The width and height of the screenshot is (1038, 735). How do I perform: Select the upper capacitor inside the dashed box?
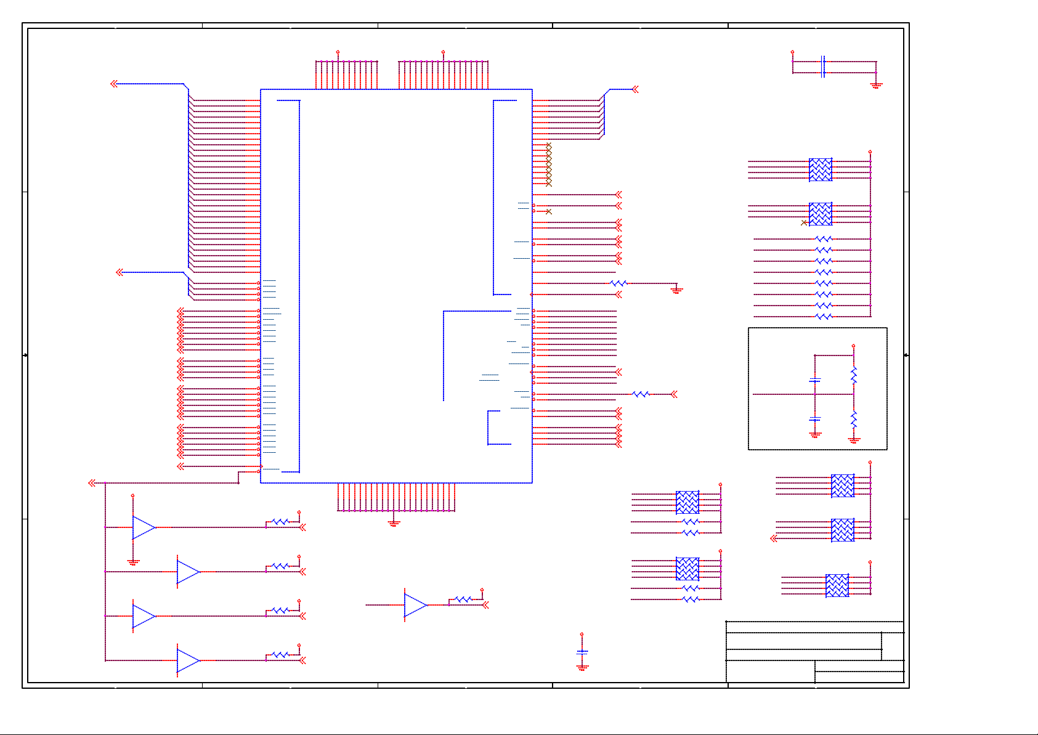[x=815, y=381]
